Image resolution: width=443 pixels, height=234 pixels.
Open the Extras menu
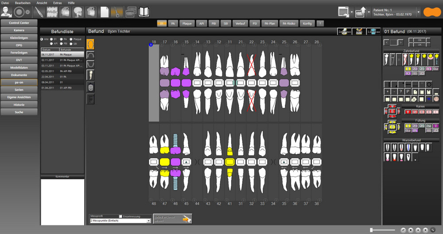58,3
